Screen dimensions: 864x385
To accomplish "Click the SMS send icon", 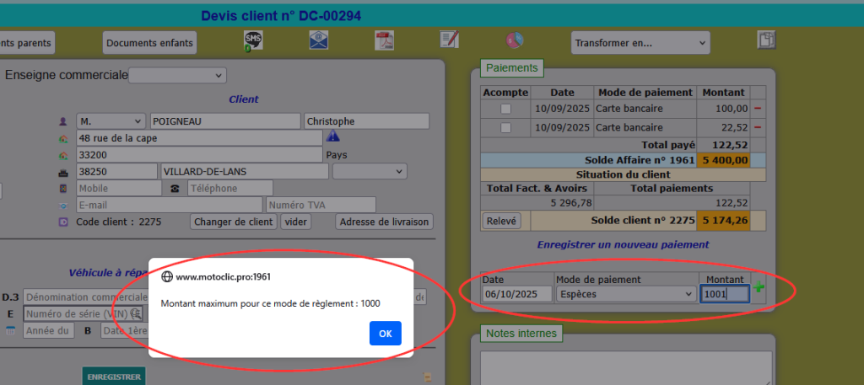I will [x=253, y=41].
